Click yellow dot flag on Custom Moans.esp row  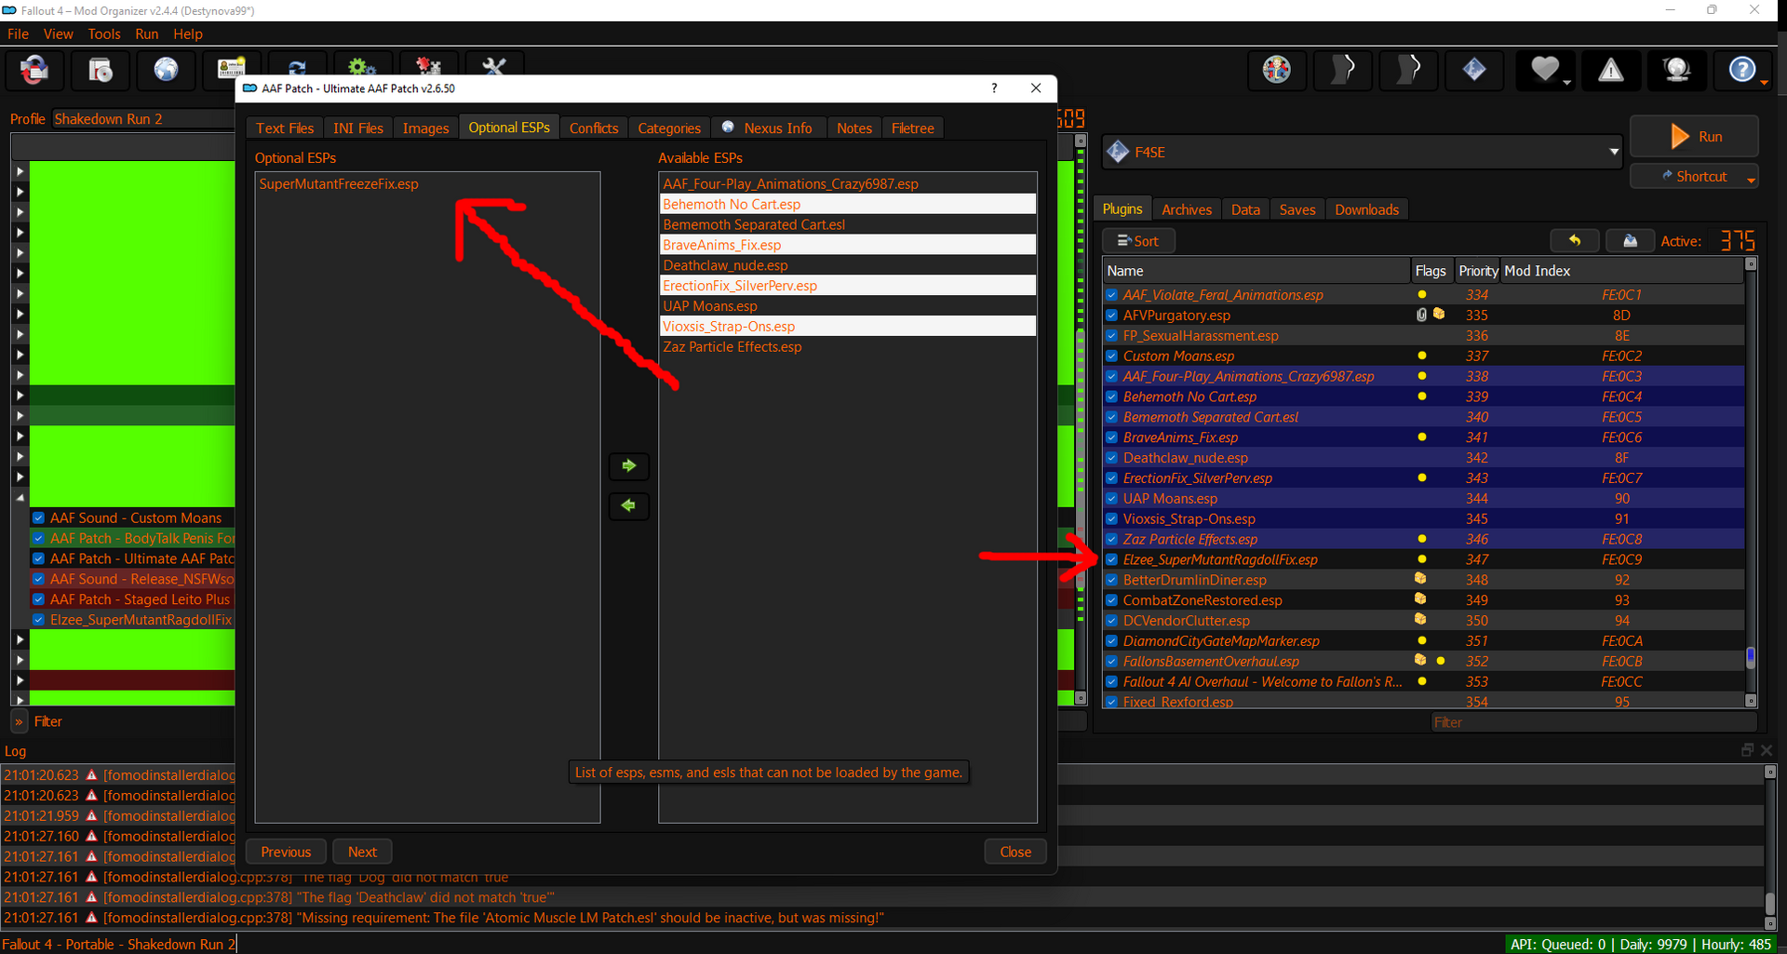pyautogui.click(x=1422, y=356)
